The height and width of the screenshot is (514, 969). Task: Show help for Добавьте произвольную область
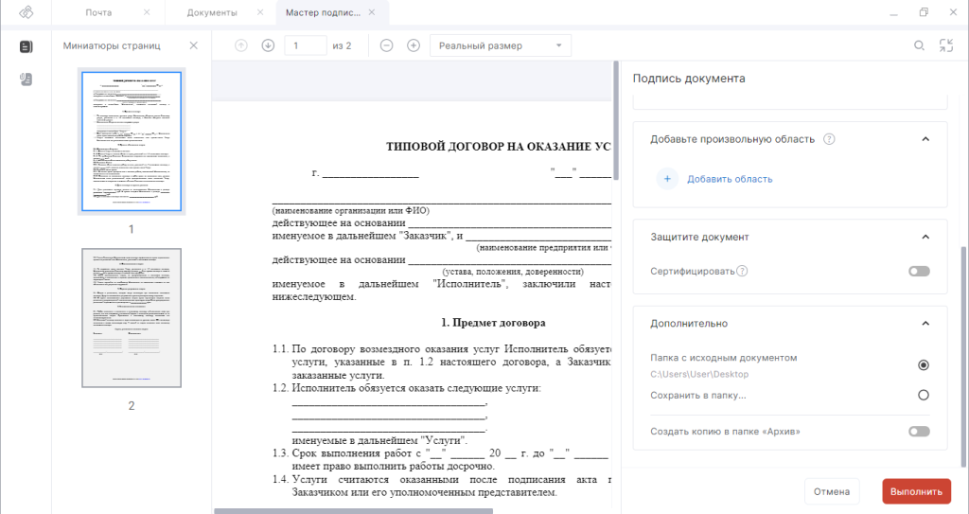(829, 139)
